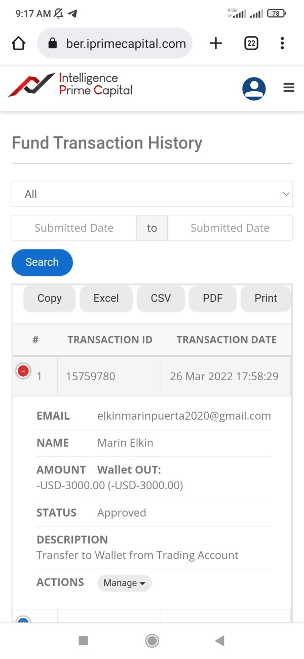Export the table as CSV
304x659 pixels.
pyautogui.click(x=161, y=298)
